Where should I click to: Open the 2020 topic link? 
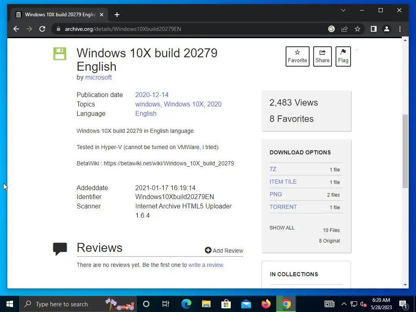pyautogui.click(x=214, y=104)
